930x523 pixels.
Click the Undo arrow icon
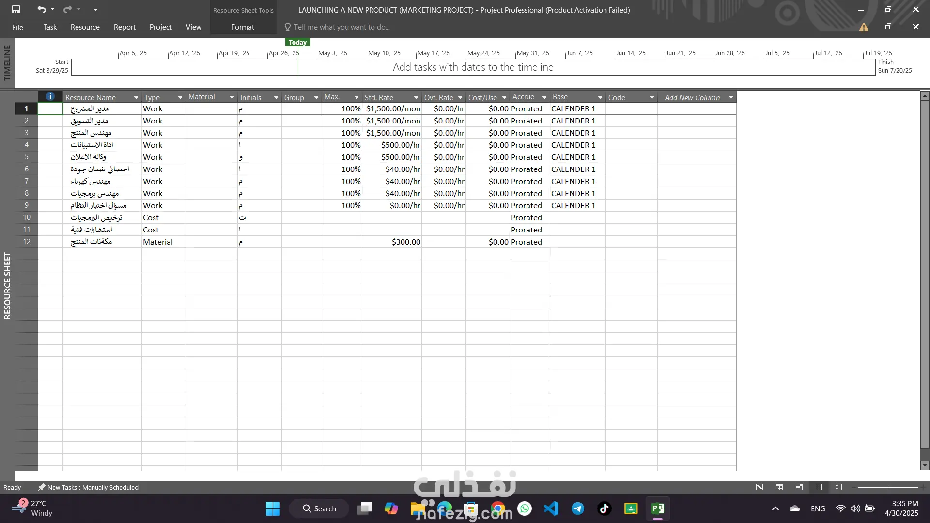coord(42,9)
